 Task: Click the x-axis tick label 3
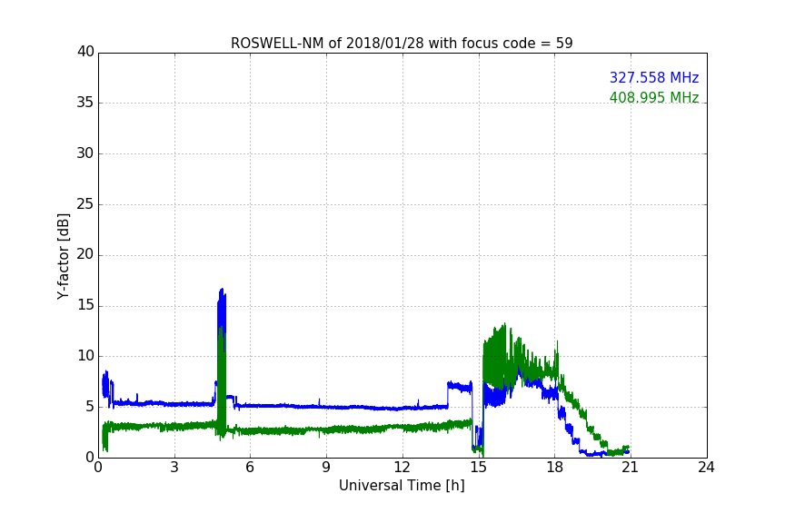174,468
